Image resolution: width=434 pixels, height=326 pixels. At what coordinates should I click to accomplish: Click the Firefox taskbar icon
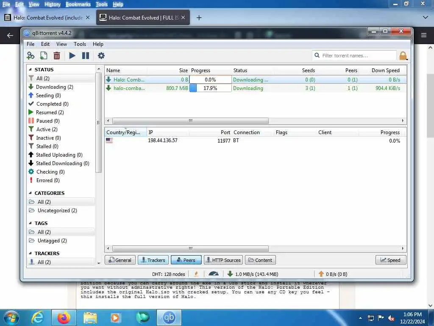[x=64, y=318]
